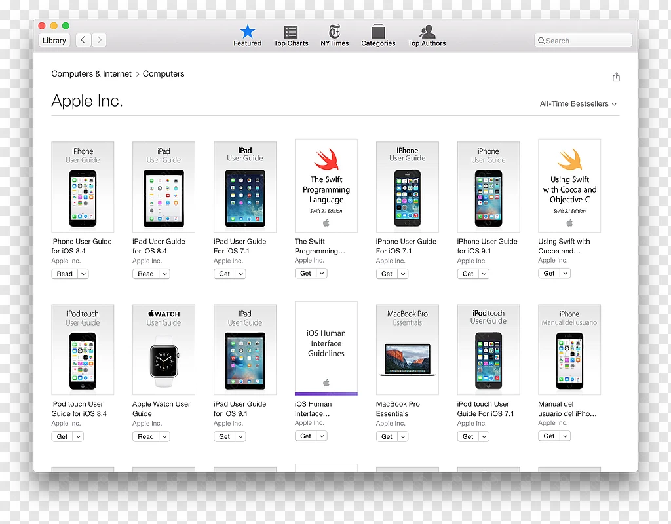
Task: Click the Computers breadcrumb
Action: click(x=163, y=73)
